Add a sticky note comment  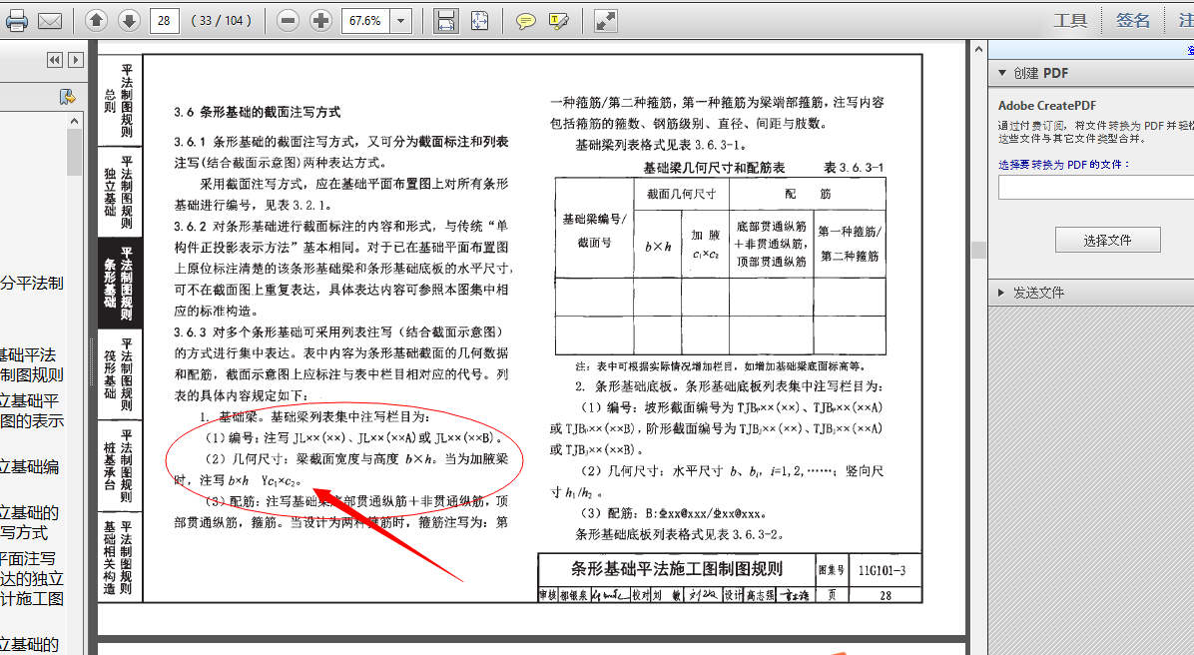(526, 19)
